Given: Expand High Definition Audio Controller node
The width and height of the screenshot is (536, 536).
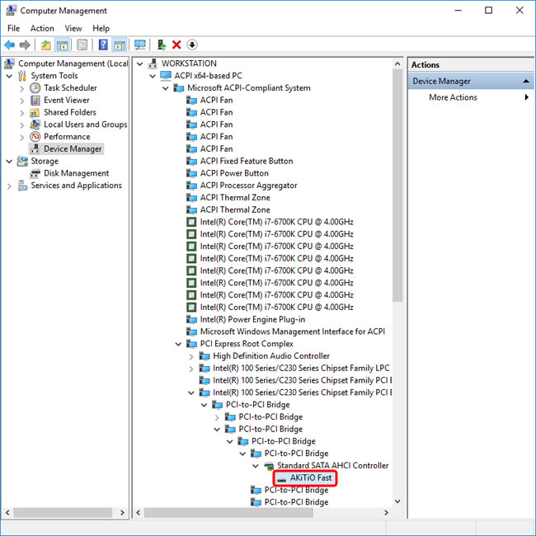Looking at the screenshot, I should click(191, 356).
